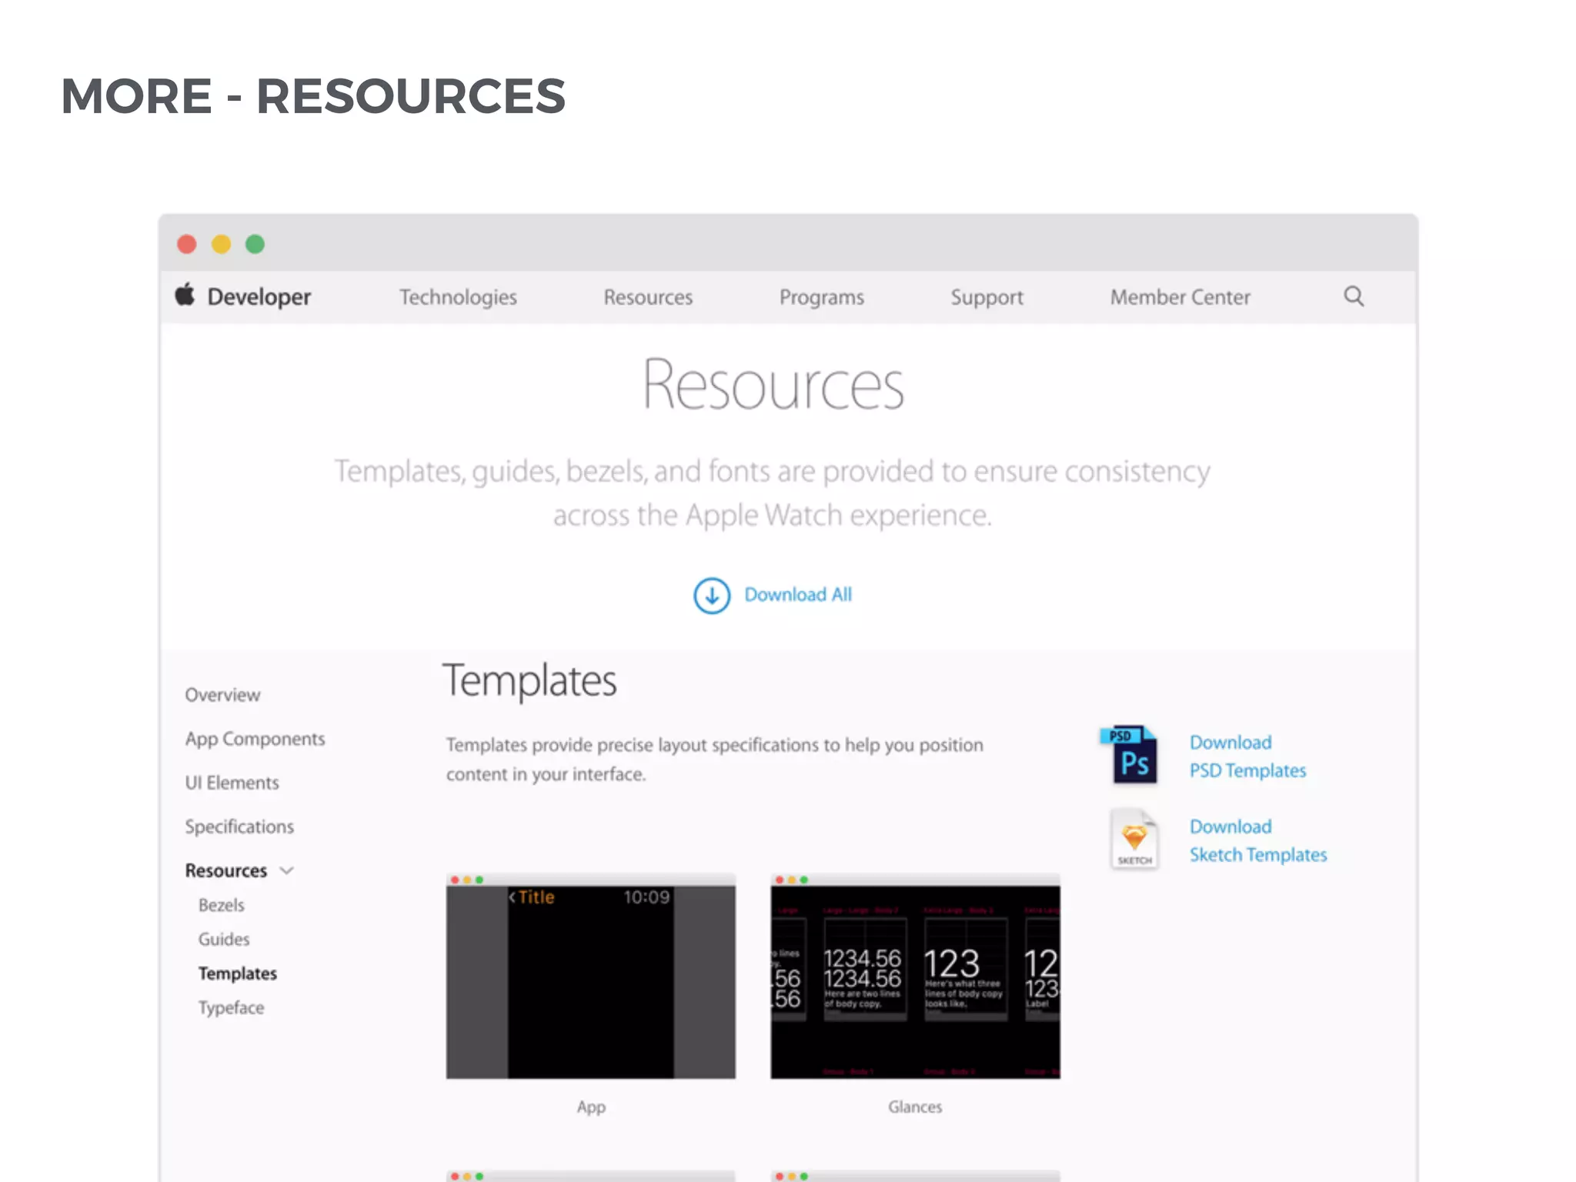Screen dimensions: 1576x1182
Task: Open Guides under Resources
Action: [224, 940]
